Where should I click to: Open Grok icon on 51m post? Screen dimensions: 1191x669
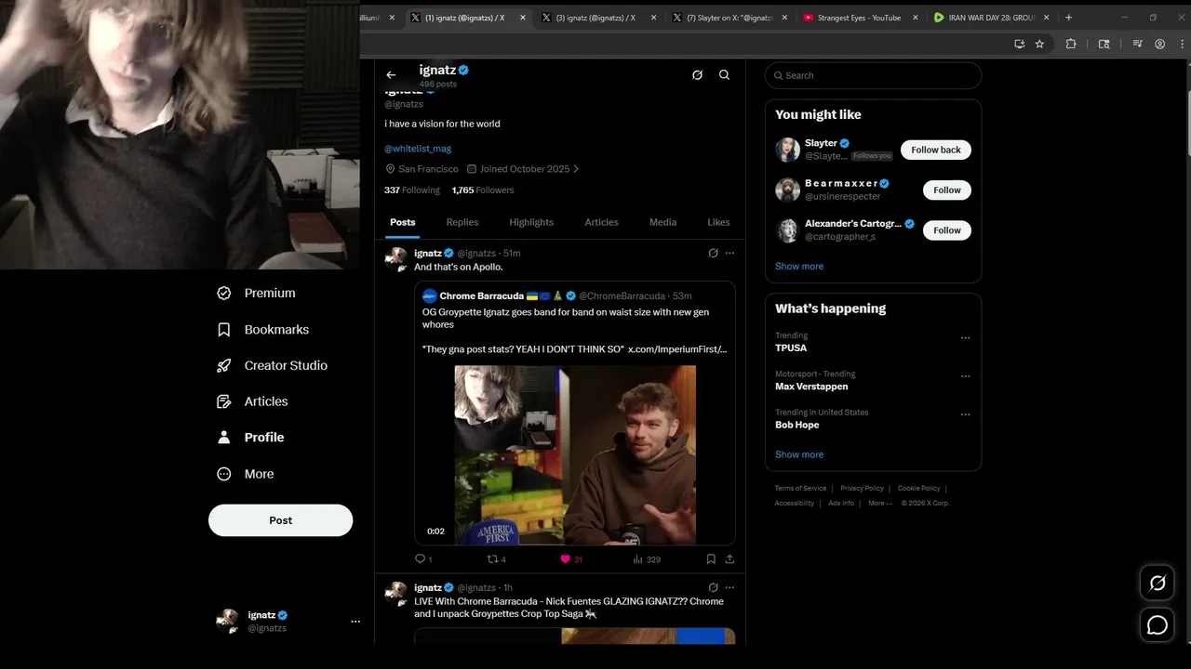coord(713,253)
